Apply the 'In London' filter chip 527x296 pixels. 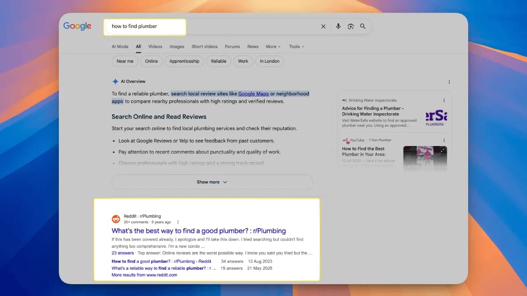pos(270,61)
